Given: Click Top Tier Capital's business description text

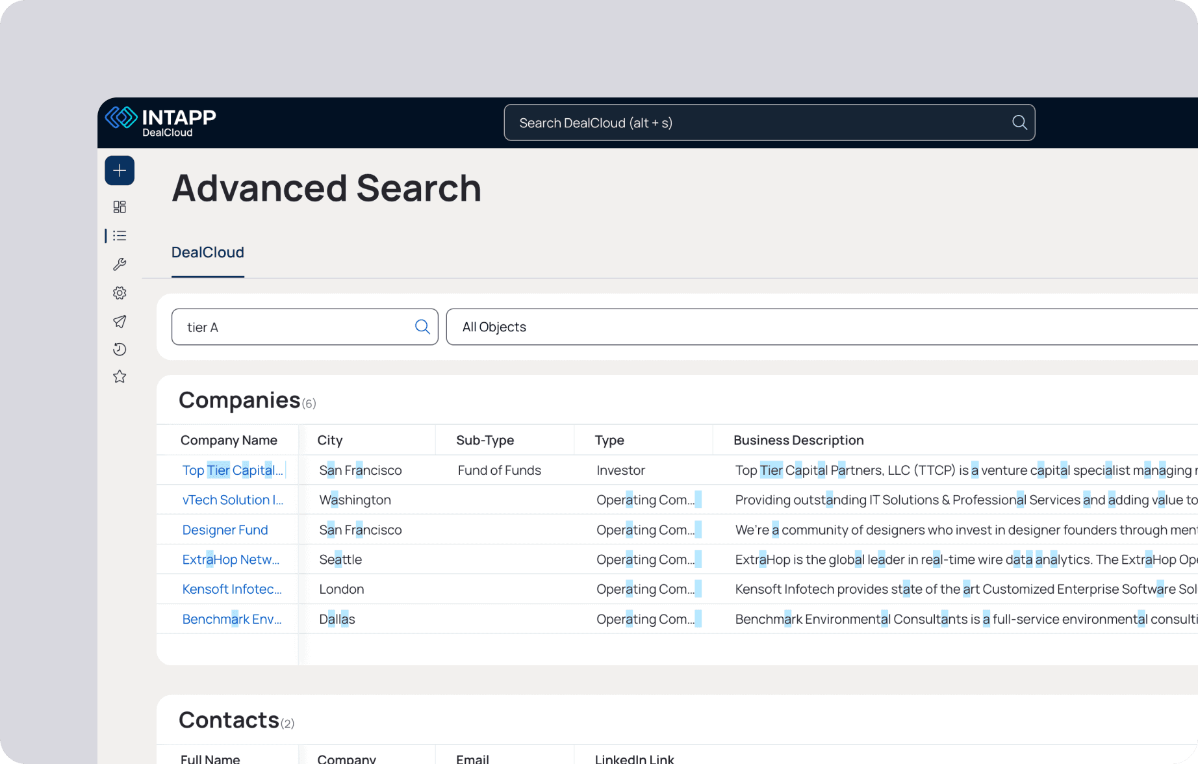Looking at the screenshot, I should tap(966, 470).
